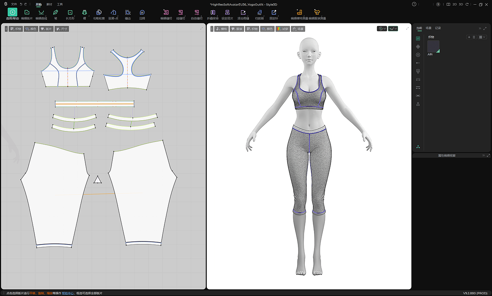Open the avatar icon in the right sidebar

coord(418,104)
